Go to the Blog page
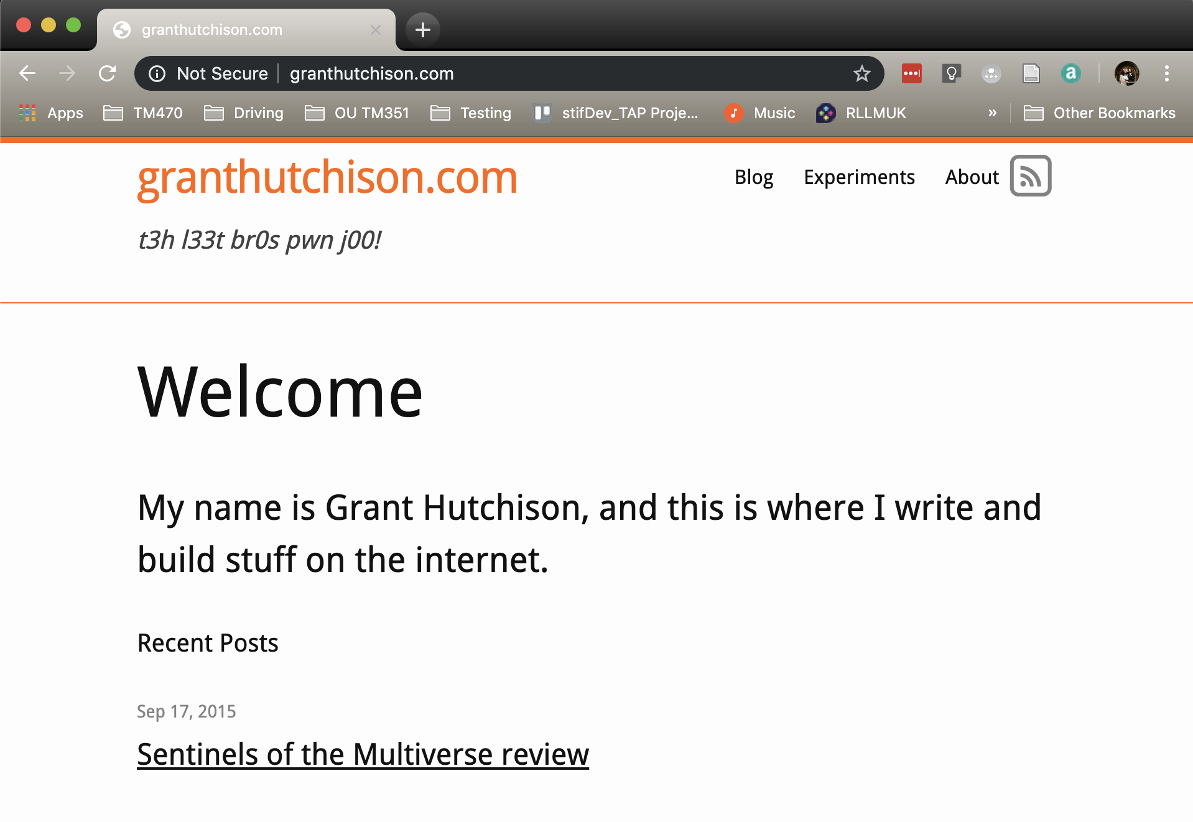The width and height of the screenshot is (1193, 822). coord(754,177)
